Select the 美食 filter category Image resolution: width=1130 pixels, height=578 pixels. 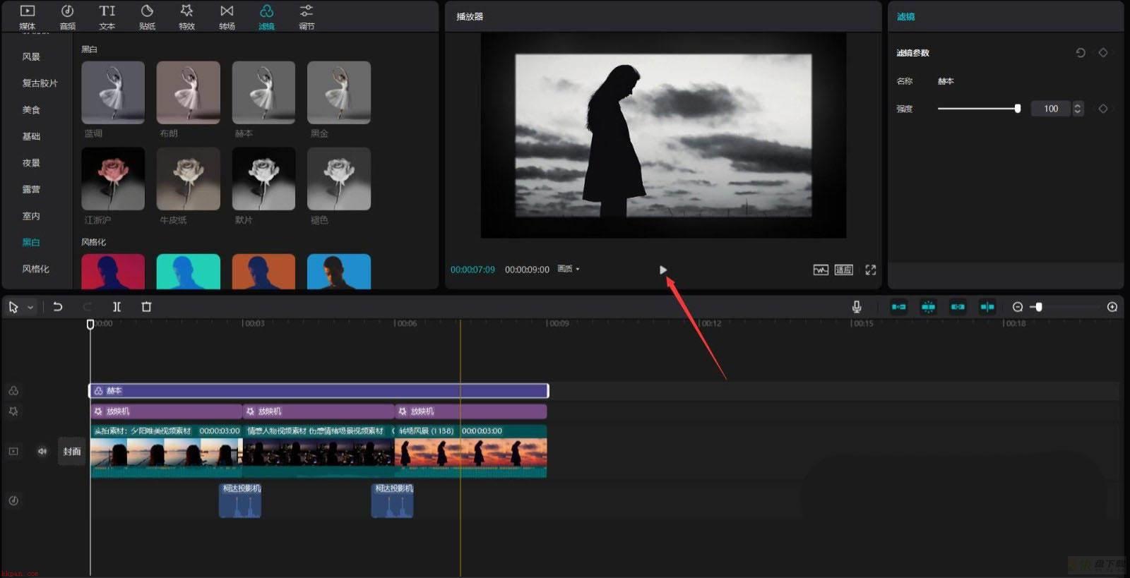pyautogui.click(x=31, y=109)
